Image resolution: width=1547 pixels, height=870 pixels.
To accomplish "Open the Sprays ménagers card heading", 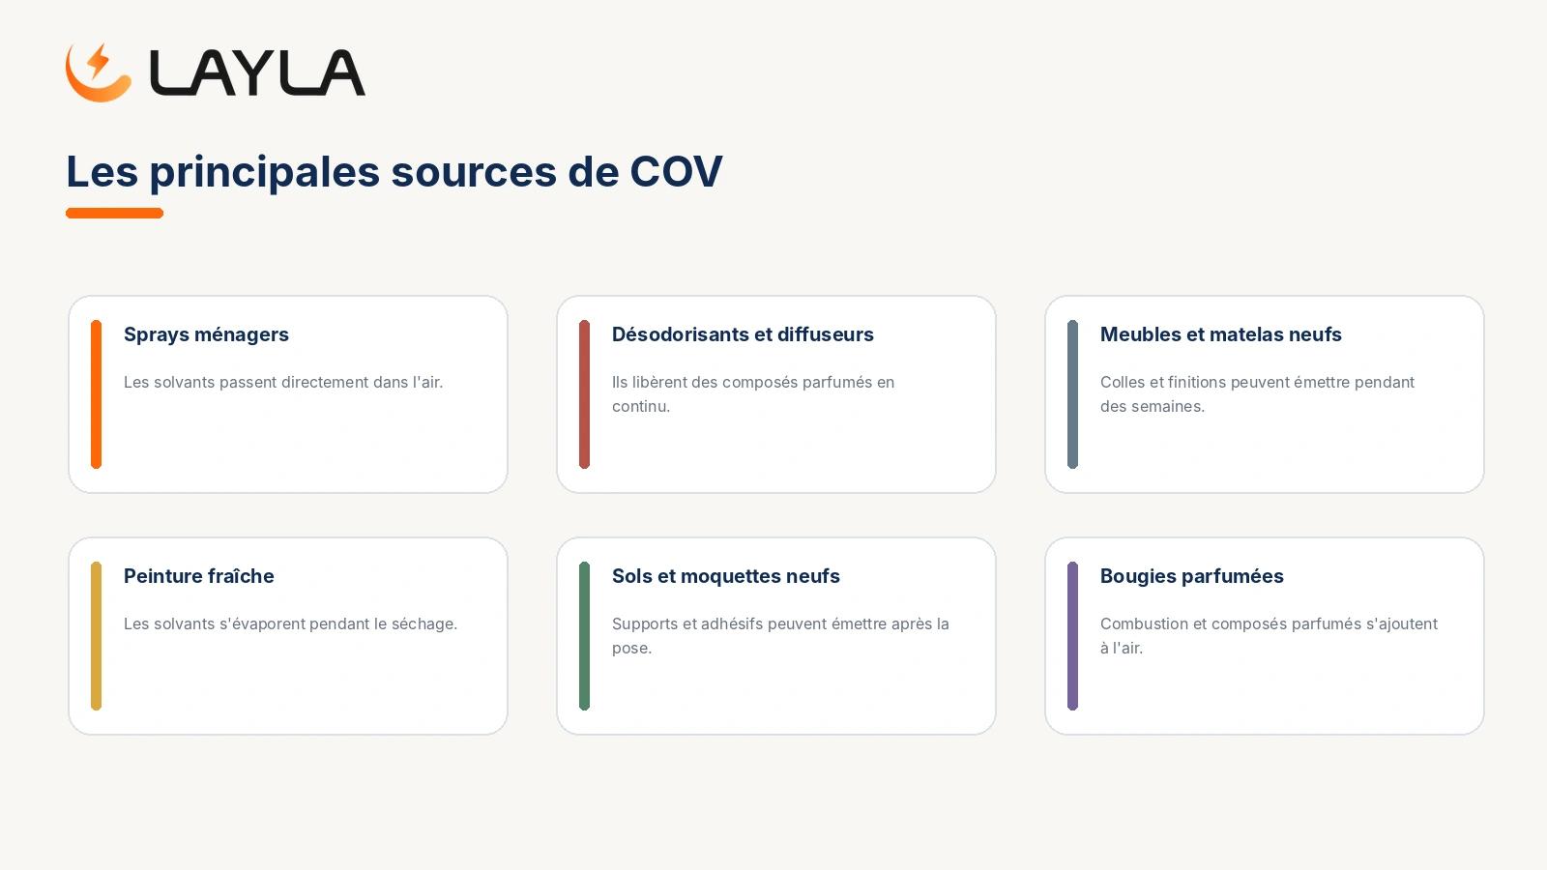I will [x=206, y=334].
